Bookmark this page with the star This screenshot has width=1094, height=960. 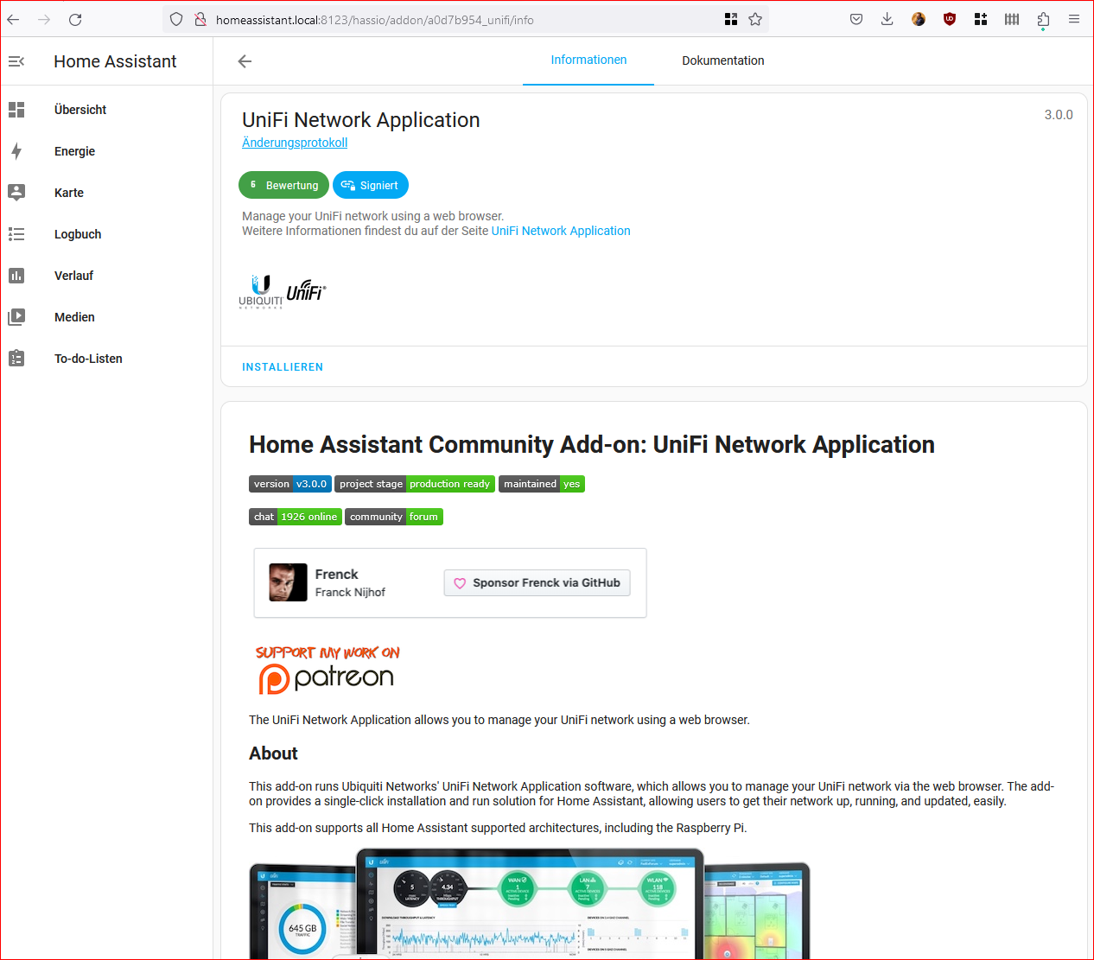755,19
